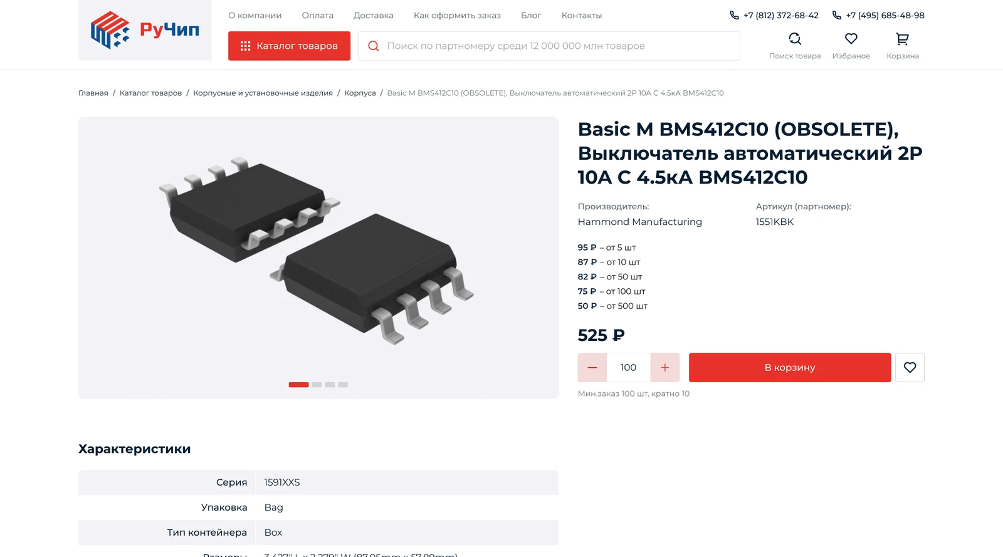Focus the part number search field

tap(549, 46)
